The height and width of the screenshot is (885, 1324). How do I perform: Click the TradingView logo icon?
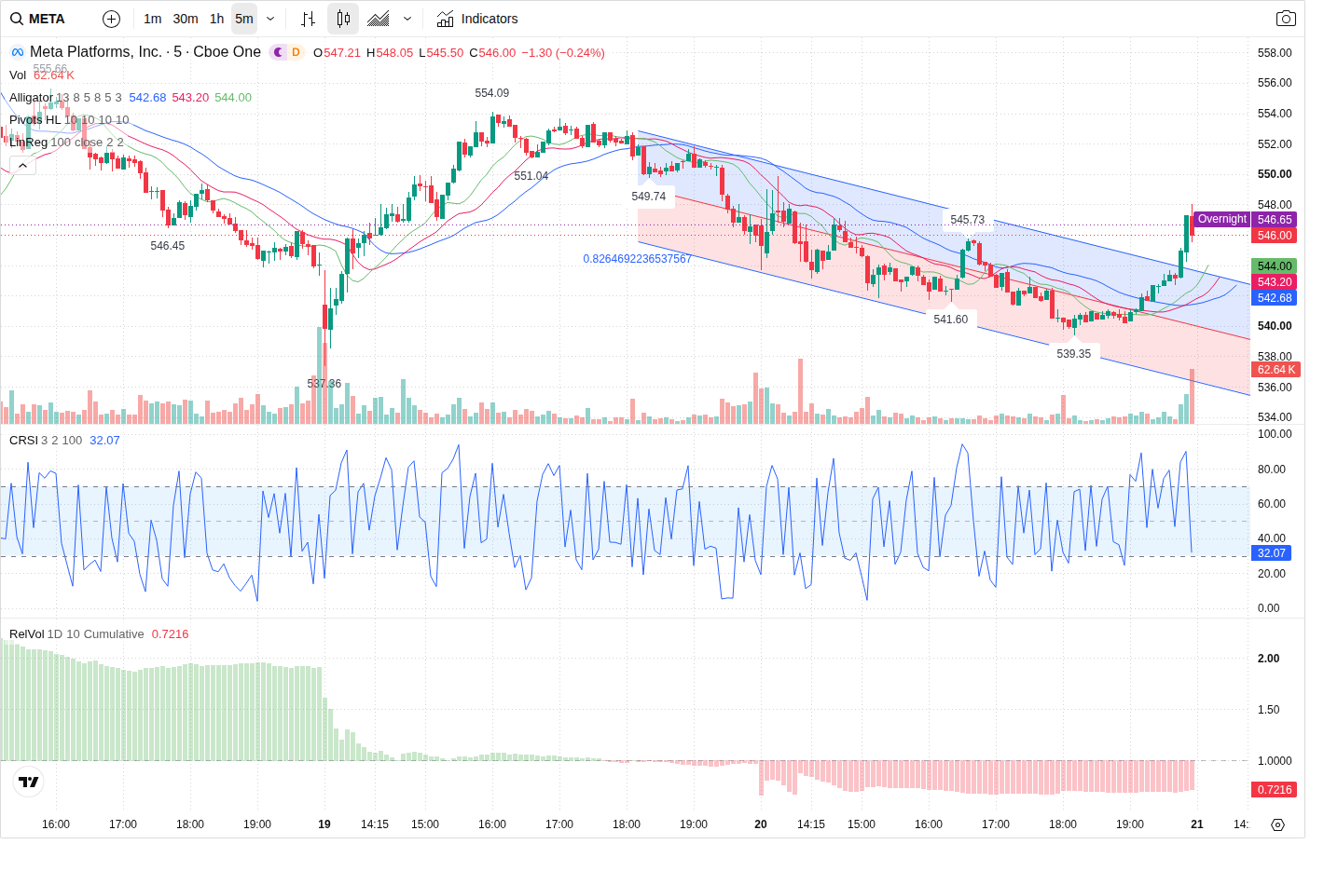[x=29, y=782]
